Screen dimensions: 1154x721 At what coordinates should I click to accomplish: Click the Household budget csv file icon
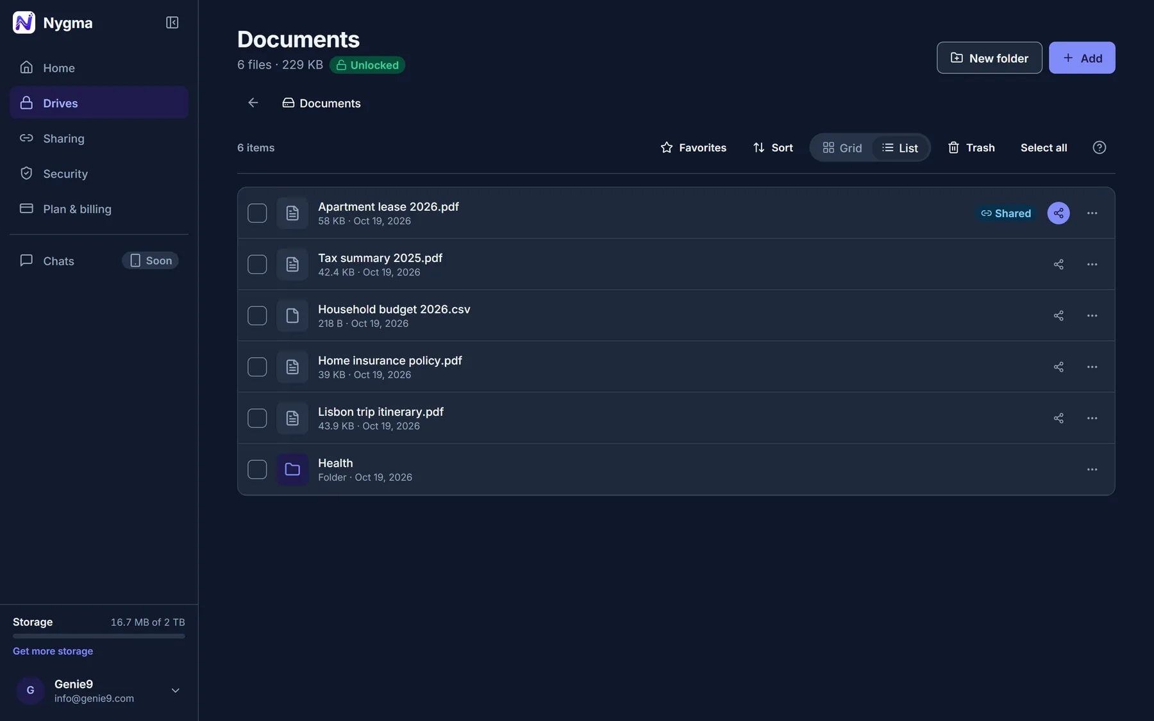click(292, 315)
